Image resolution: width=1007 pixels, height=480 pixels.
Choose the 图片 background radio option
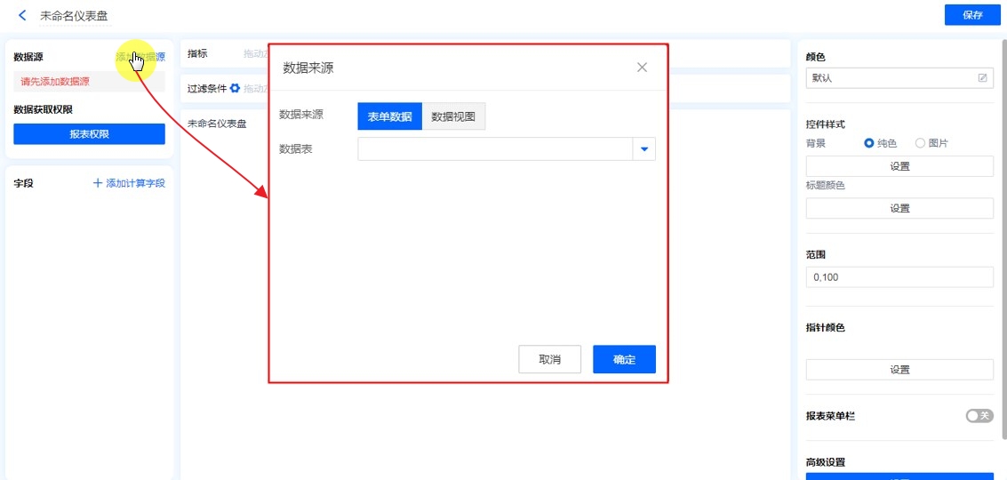[x=920, y=143]
